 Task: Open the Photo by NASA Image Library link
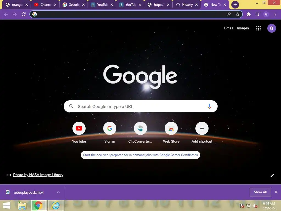coord(38,175)
